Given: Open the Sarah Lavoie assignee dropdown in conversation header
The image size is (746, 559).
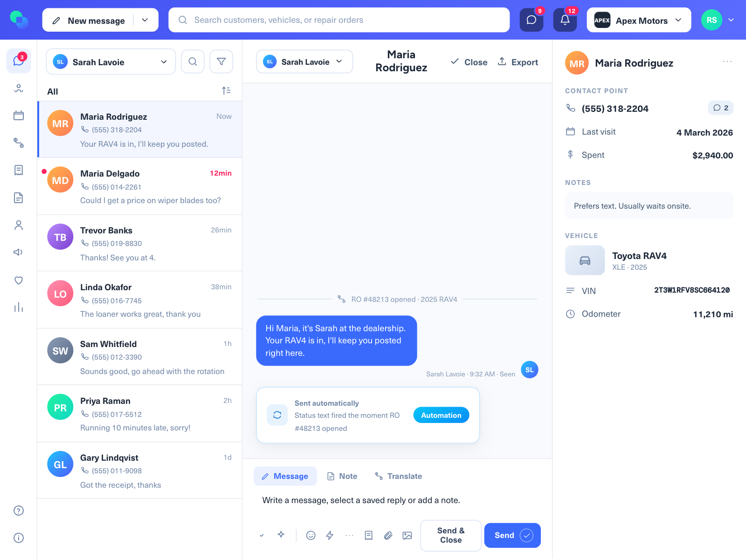Looking at the screenshot, I should coord(304,61).
